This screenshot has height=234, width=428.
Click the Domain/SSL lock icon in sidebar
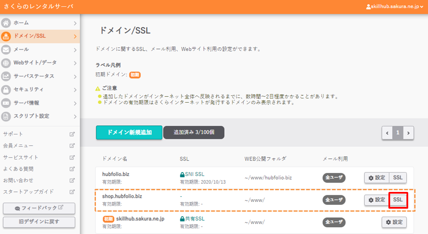[x=6, y=36]
